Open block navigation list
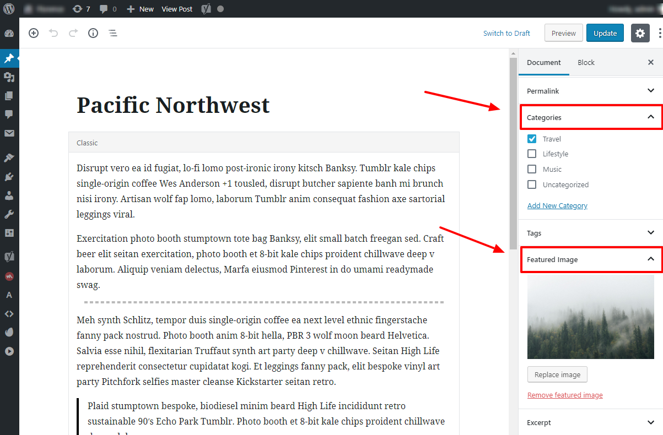Image resolution: width=663 pixels, height=435 pixels. pos(113,33)
